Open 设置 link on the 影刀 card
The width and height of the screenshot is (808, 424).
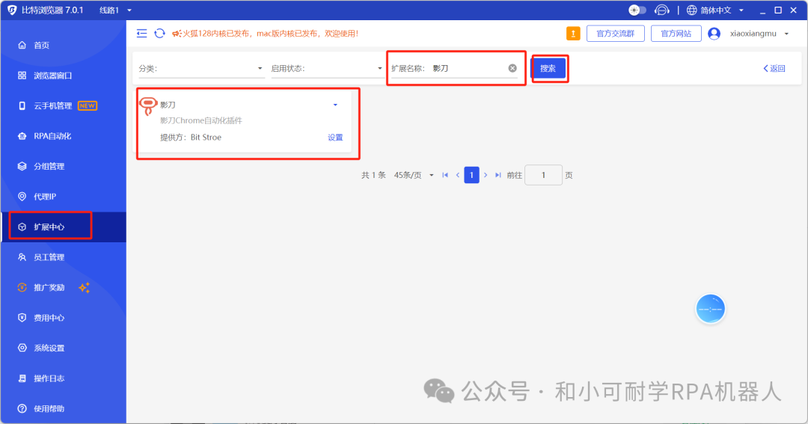click(335, 138)
